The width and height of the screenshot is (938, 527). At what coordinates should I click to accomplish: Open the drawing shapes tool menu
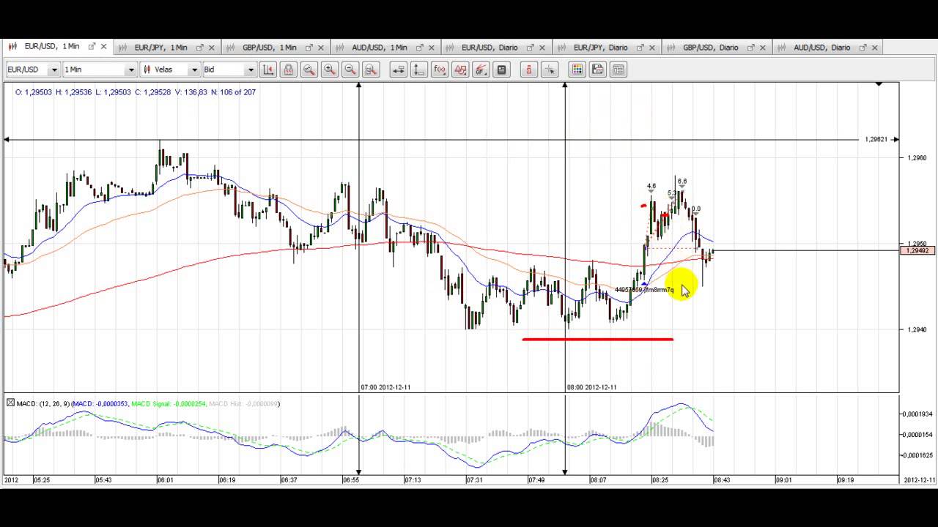point(460,70)
